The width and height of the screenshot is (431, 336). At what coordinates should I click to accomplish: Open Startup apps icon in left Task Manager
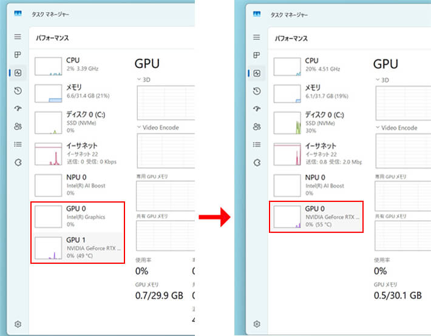pyautogui.click(x=18, y=109)
